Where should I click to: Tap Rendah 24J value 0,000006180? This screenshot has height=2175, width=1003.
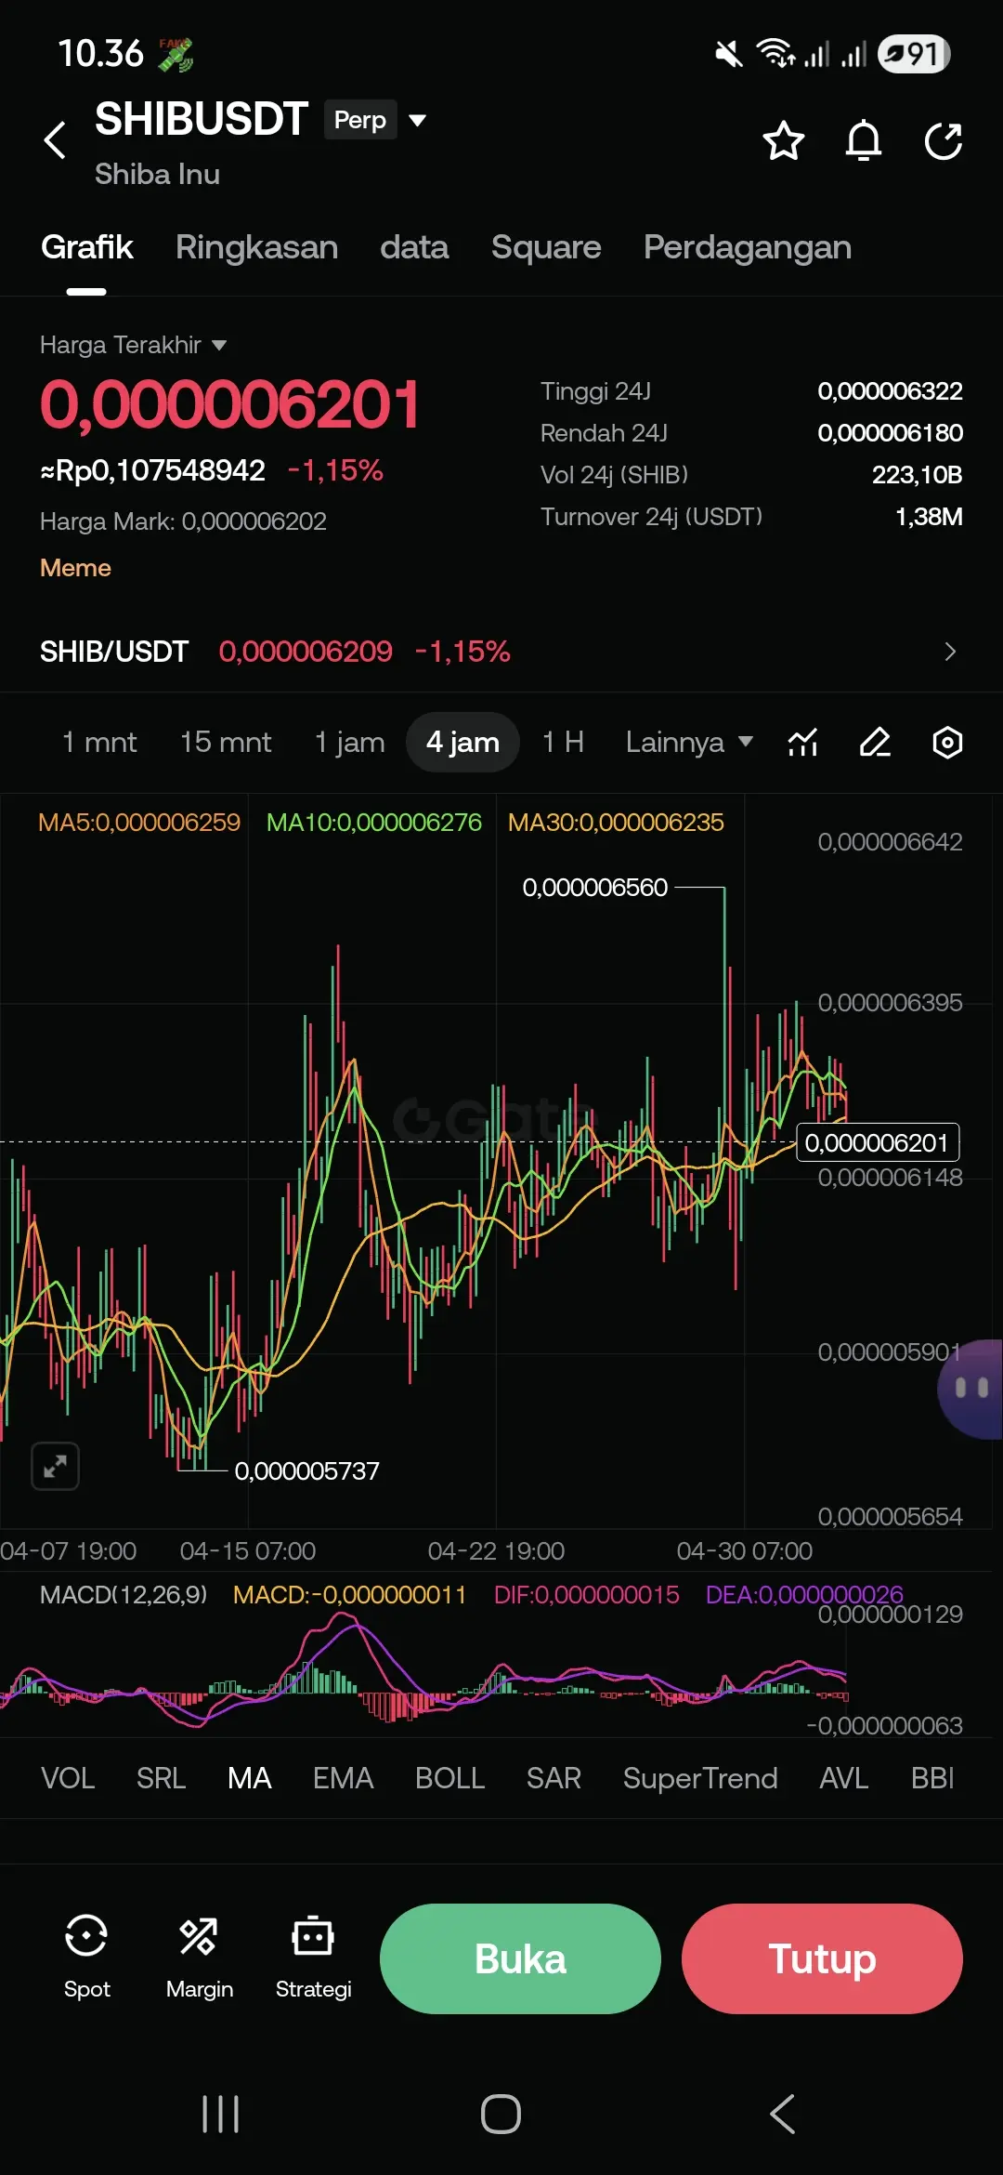(890, 432)
